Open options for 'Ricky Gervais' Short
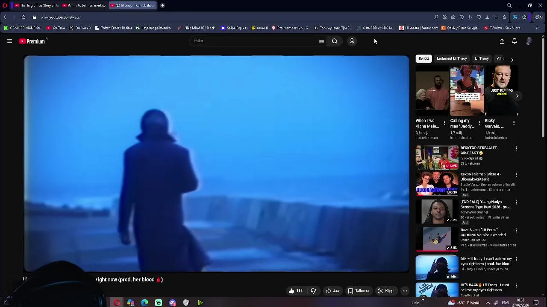The image size is (547, 307). [x=514, y=123]
